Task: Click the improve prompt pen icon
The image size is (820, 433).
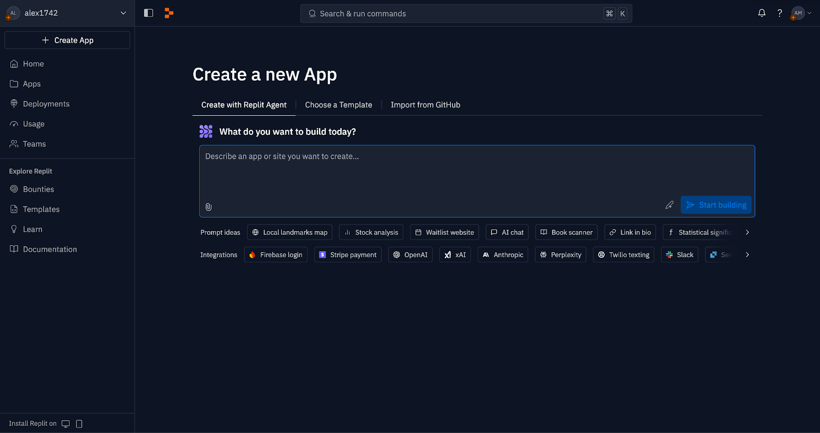Action: point(669,205)
